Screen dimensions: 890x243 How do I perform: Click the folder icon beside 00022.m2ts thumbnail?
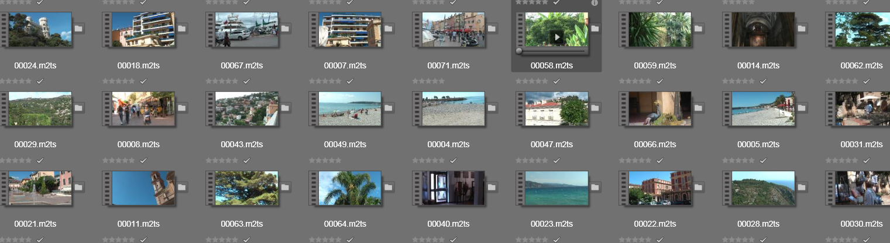698,187
